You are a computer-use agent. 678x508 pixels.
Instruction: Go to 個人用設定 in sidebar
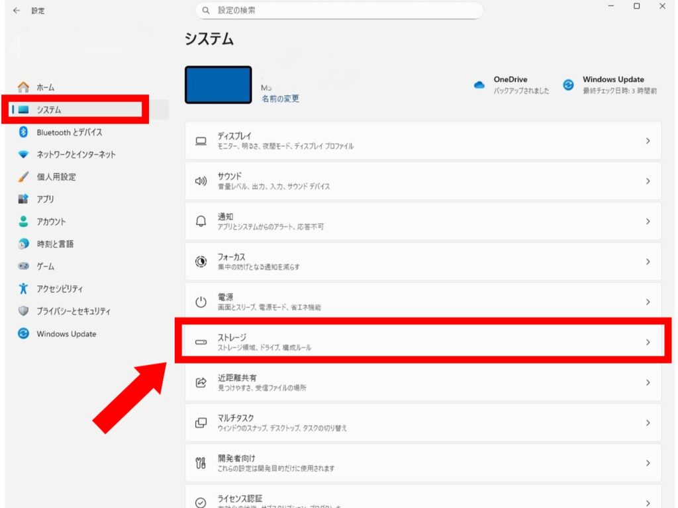(56, 177)
